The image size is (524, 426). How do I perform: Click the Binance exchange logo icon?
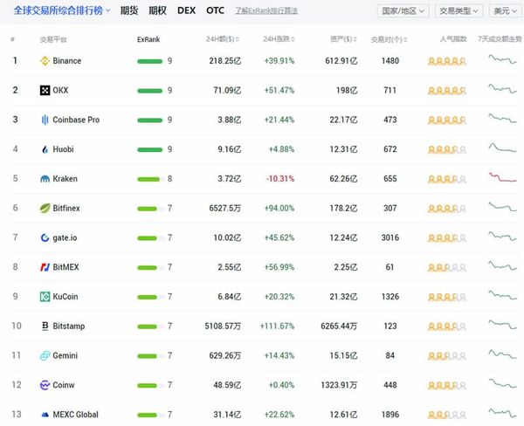(x=45, y=61)
